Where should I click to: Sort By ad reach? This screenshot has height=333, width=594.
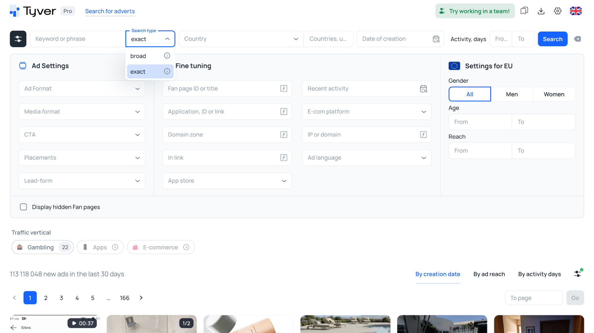(489, 274)
